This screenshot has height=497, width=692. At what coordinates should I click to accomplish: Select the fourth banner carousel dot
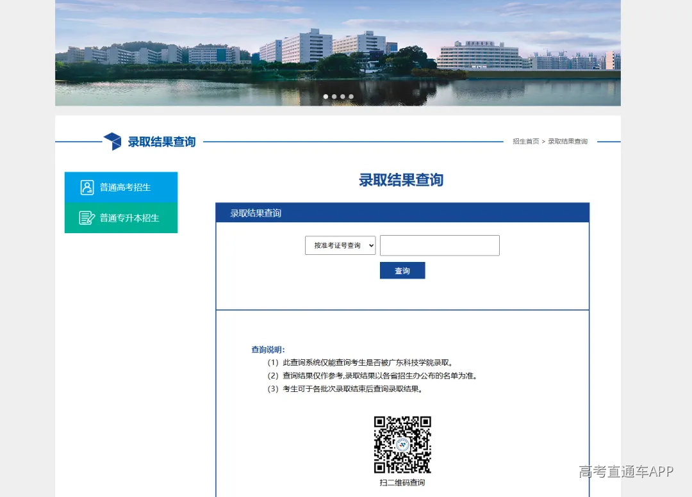pos(351,97)
